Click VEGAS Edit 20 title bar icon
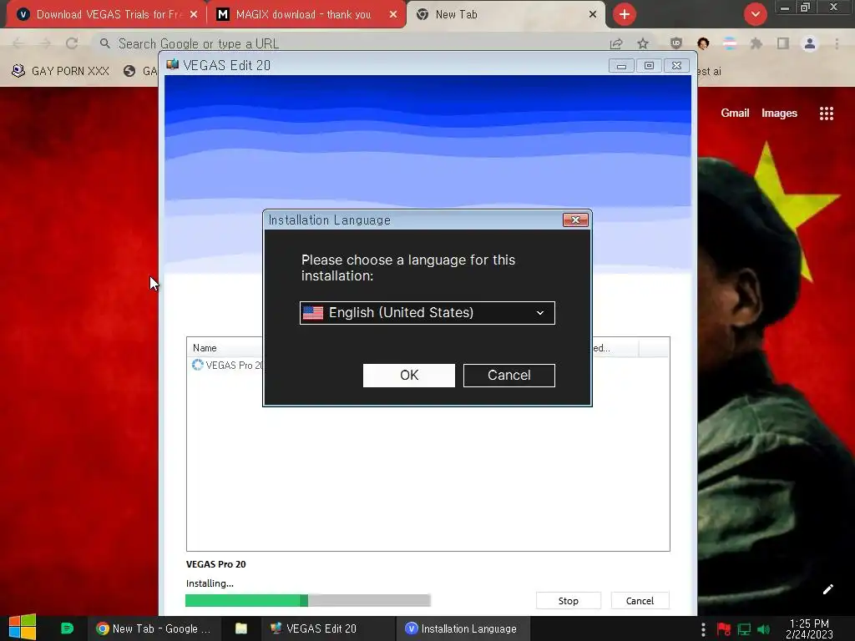 [x=172, y=65]
